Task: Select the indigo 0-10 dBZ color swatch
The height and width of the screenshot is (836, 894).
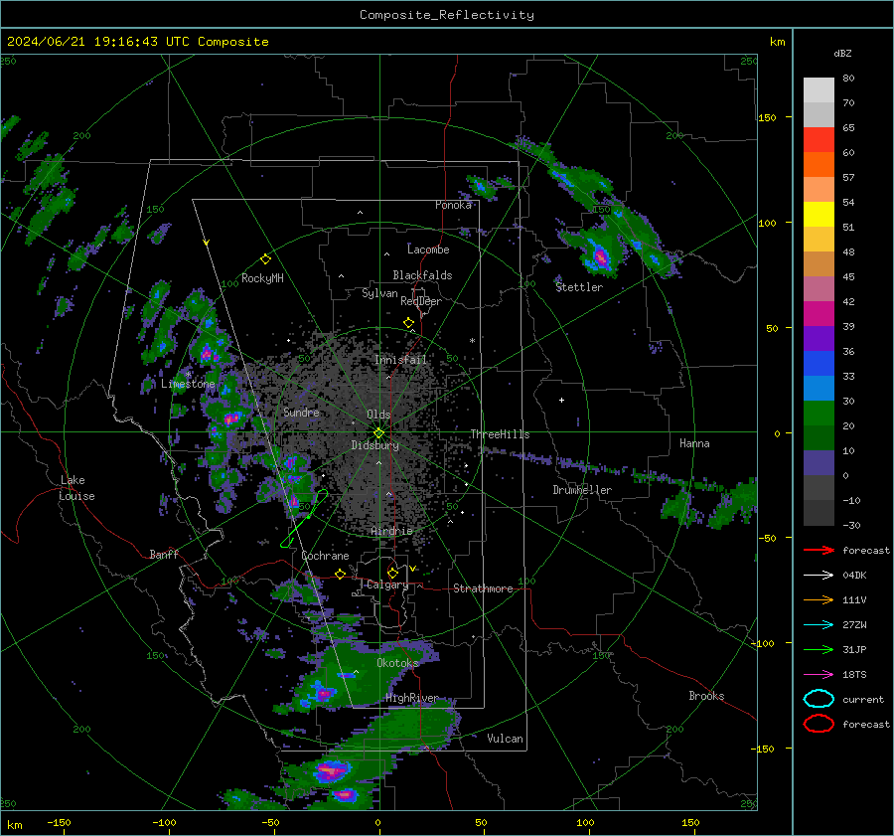Action: (x=819, y=463)
